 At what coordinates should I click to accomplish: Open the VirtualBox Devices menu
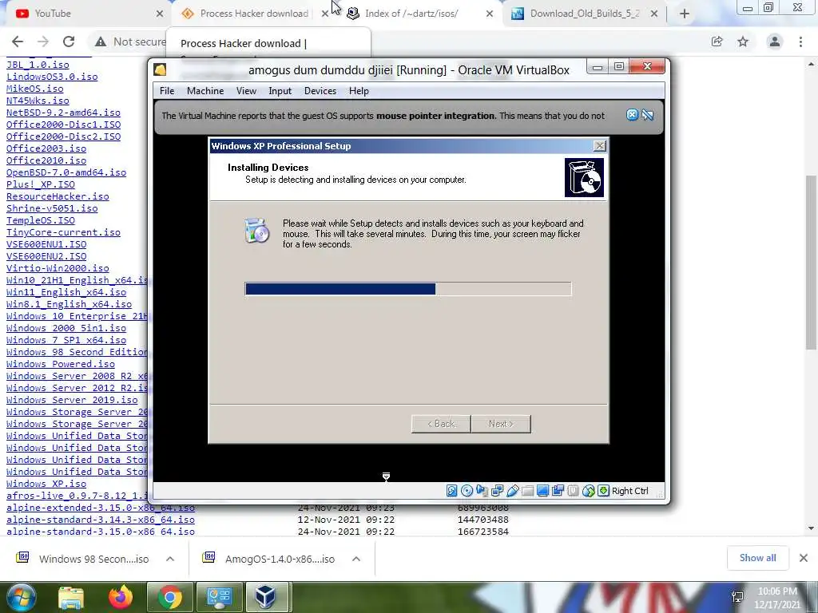320,91
